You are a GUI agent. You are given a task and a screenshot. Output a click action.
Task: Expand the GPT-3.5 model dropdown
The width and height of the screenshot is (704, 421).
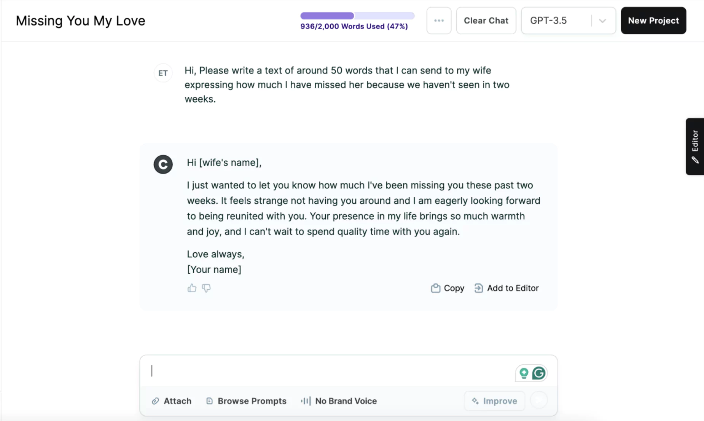coord(568,21)
